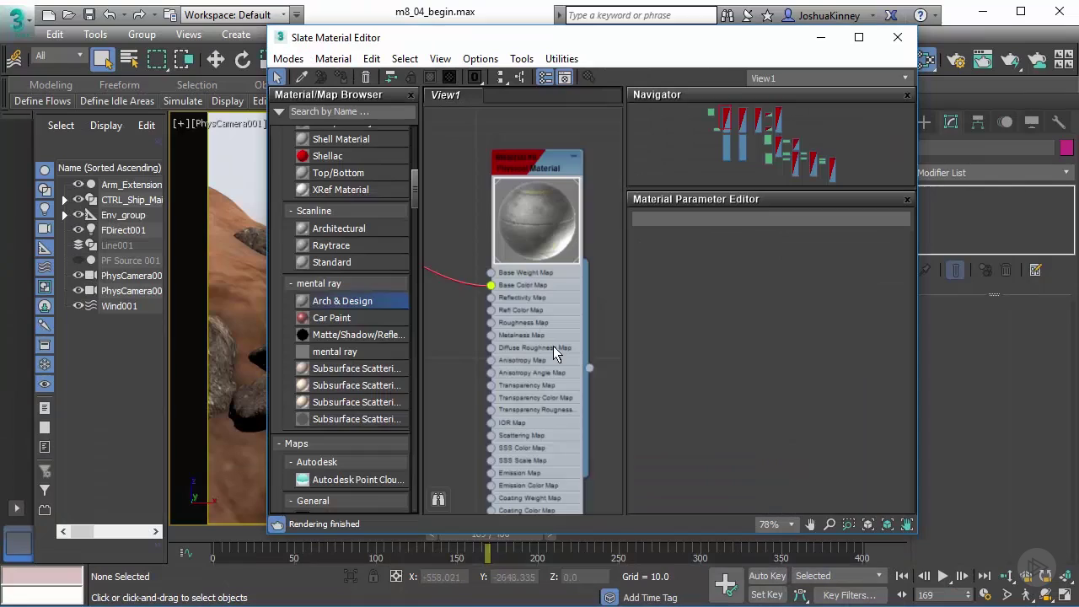Toggle Window/Crossing selection icon

(x=184, y=58)
